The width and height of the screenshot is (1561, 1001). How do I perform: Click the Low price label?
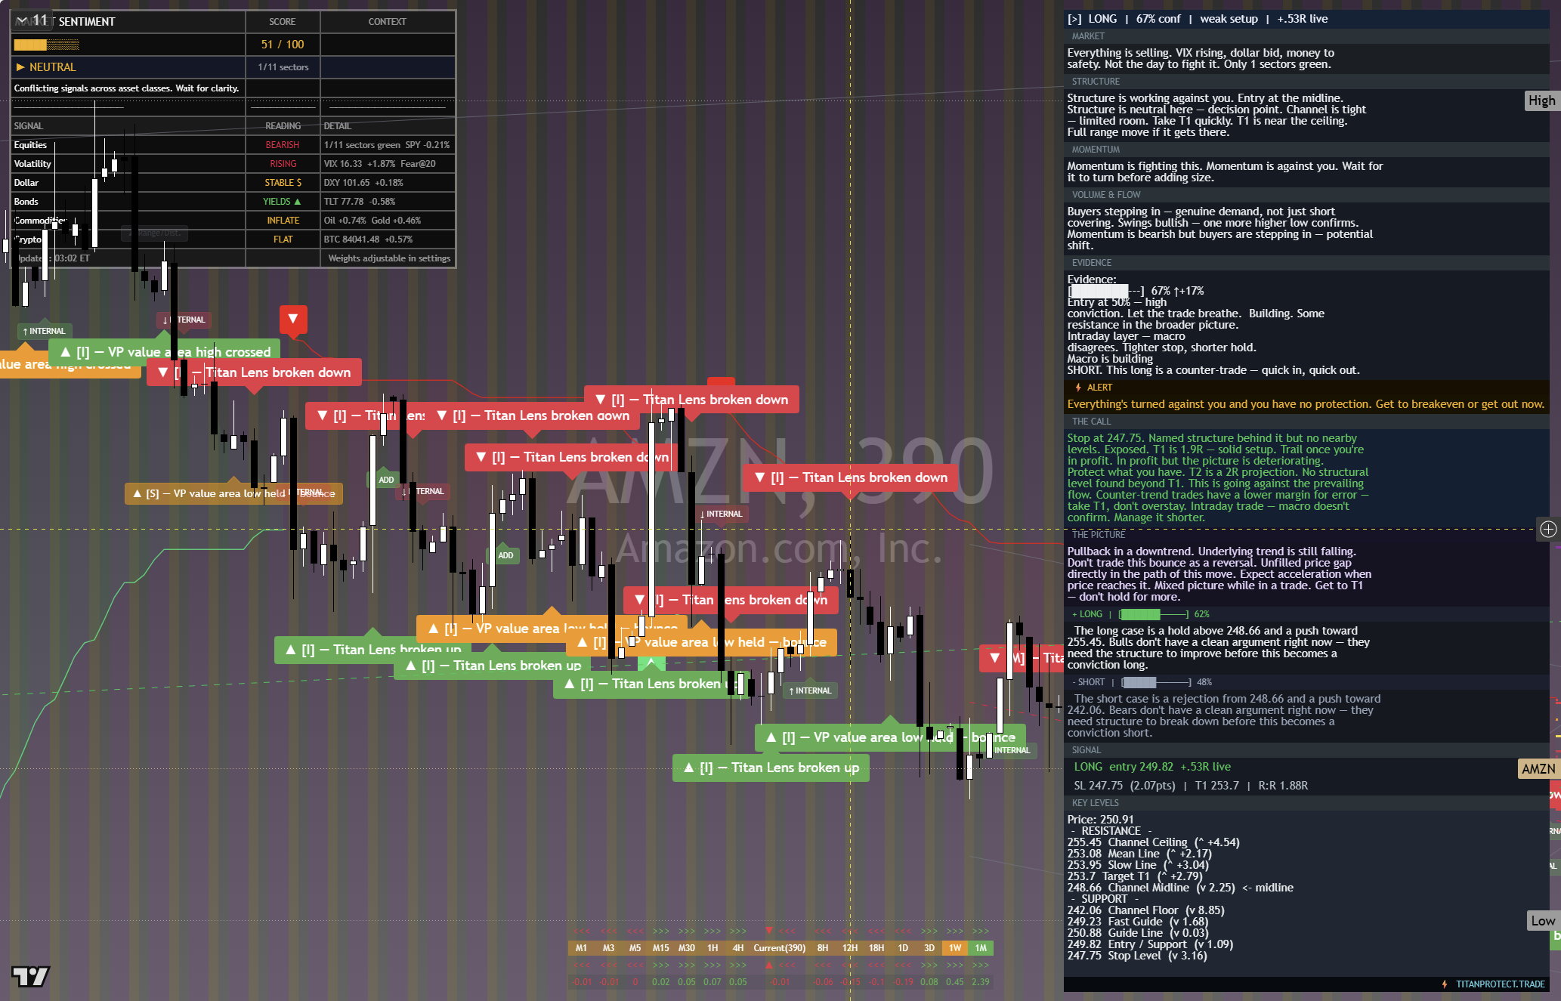pos(1542,920)
